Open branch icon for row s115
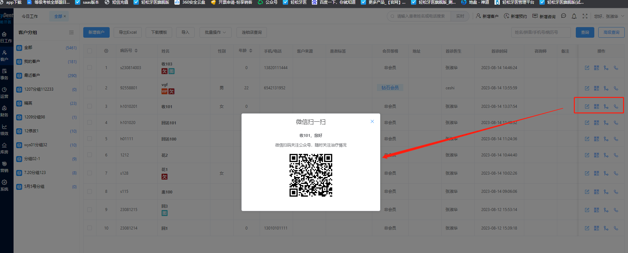 pos(606,192)
